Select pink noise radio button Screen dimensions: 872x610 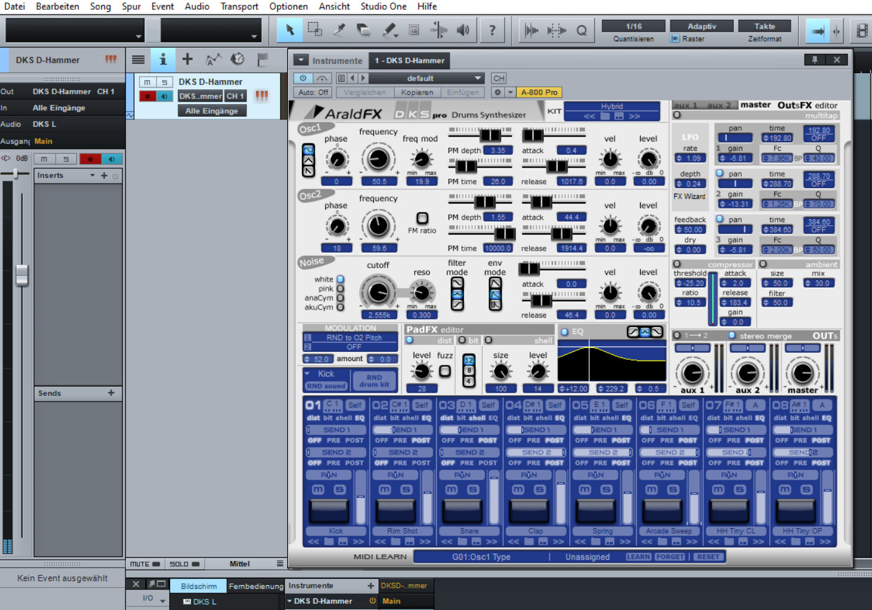tap(340, 289)
